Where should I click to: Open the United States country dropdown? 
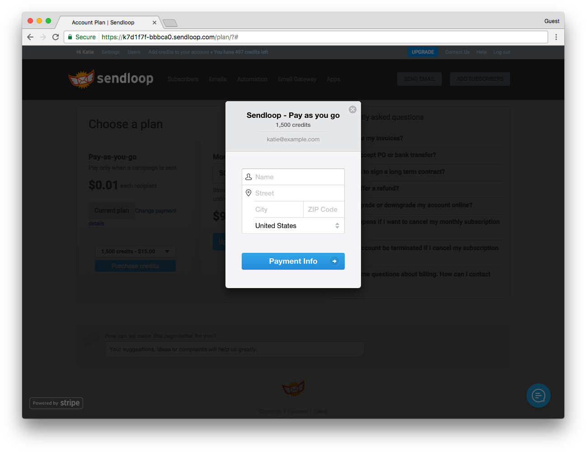coord(293,226)
